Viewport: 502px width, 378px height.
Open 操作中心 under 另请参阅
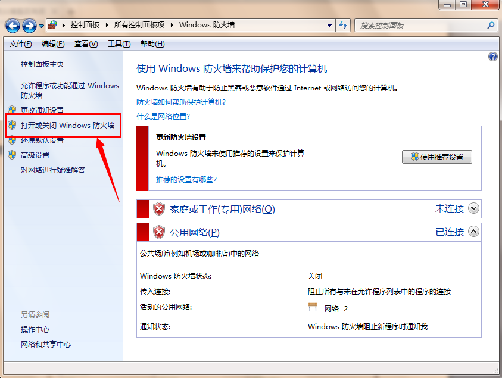(35, 329)
